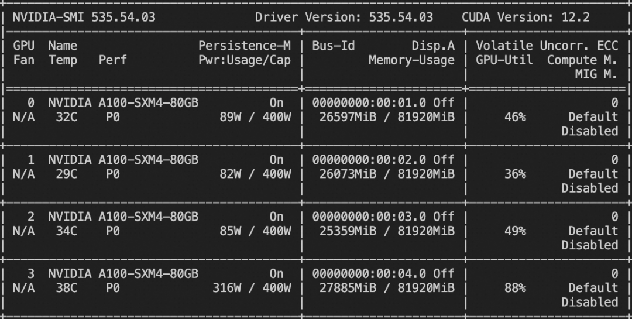The width and height of the screenshot is (632, 319).
Task: Click the Memory-Usage column header
Action: click(411, 60)
